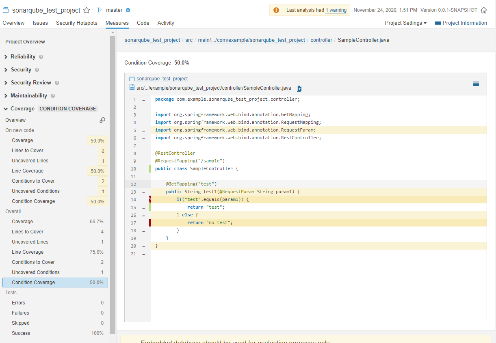Click covered green marker on line 10
Viewport: 496px width, 343px height.
(150, 168)
